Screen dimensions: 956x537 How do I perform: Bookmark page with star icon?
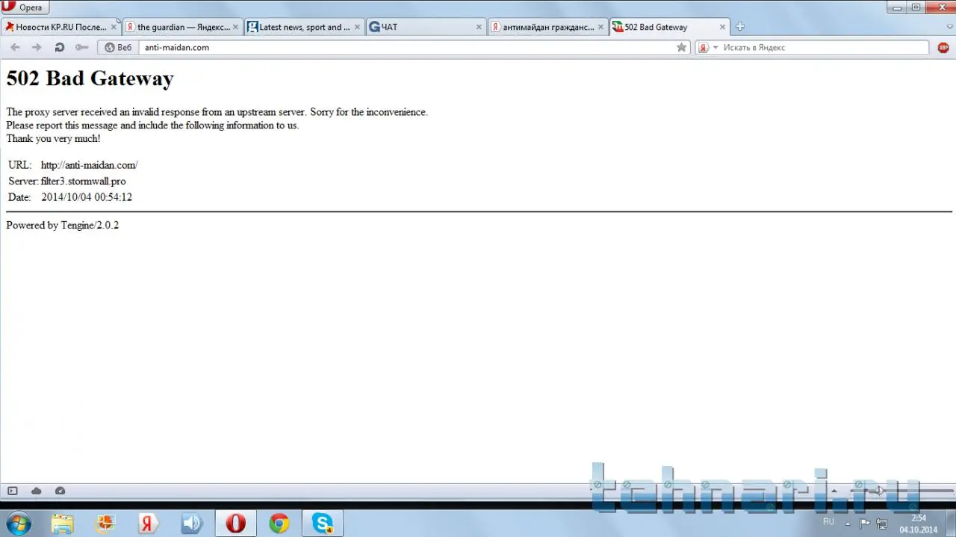coord(682,47)
